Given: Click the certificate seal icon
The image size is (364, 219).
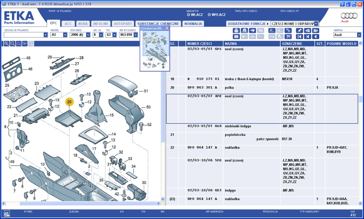Looking at the screenshot, I should [244, 31].
